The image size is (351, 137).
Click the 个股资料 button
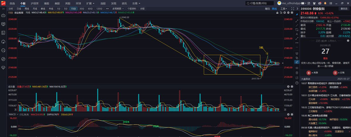tap(132, 9)
